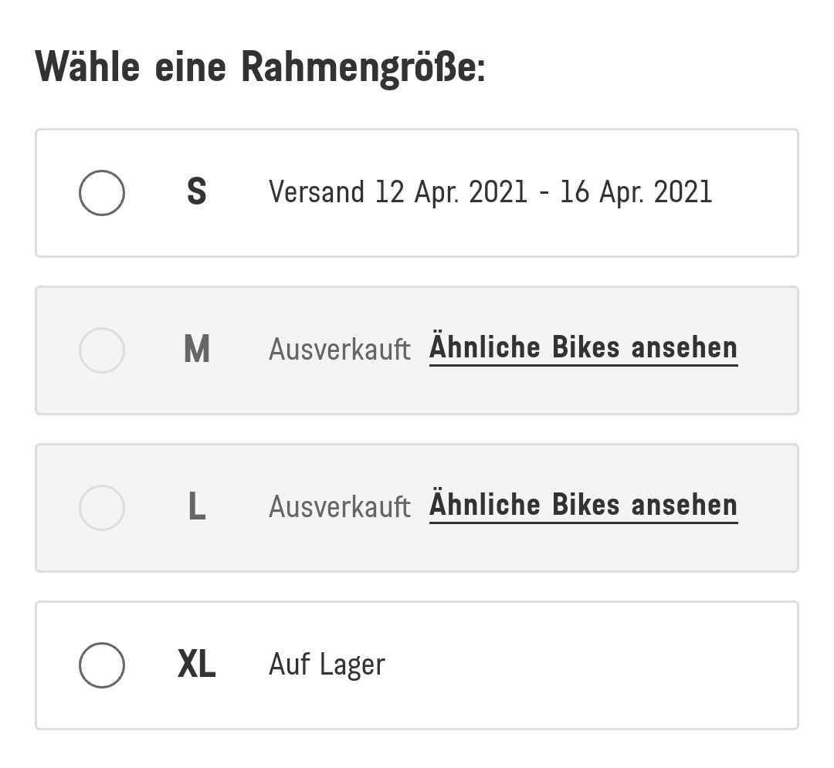Click Ausverkauft text in the L row

[339, 508]
